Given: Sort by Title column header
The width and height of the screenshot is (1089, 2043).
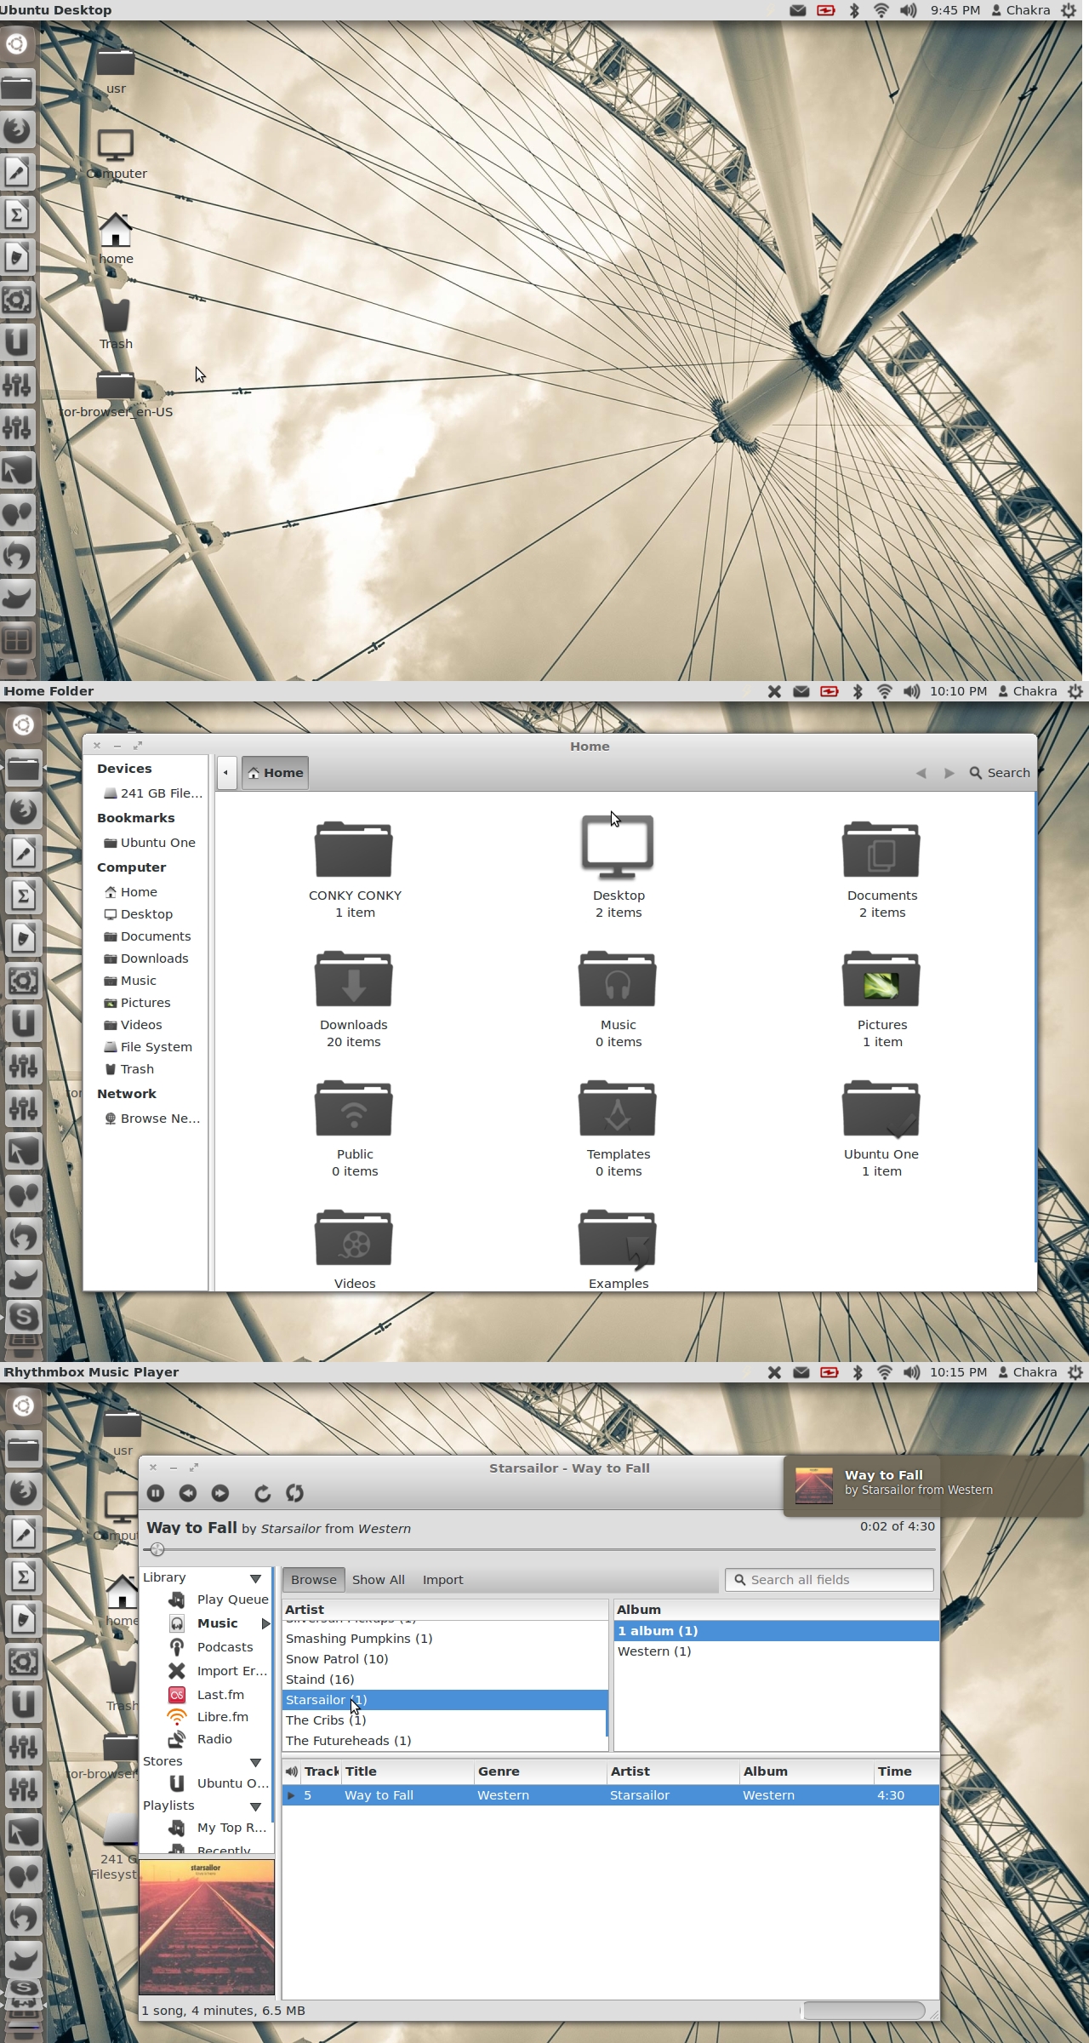Looking at the screenshot, I should click(x=408, y=1771).
